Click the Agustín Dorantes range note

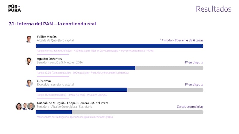point(83,73)
